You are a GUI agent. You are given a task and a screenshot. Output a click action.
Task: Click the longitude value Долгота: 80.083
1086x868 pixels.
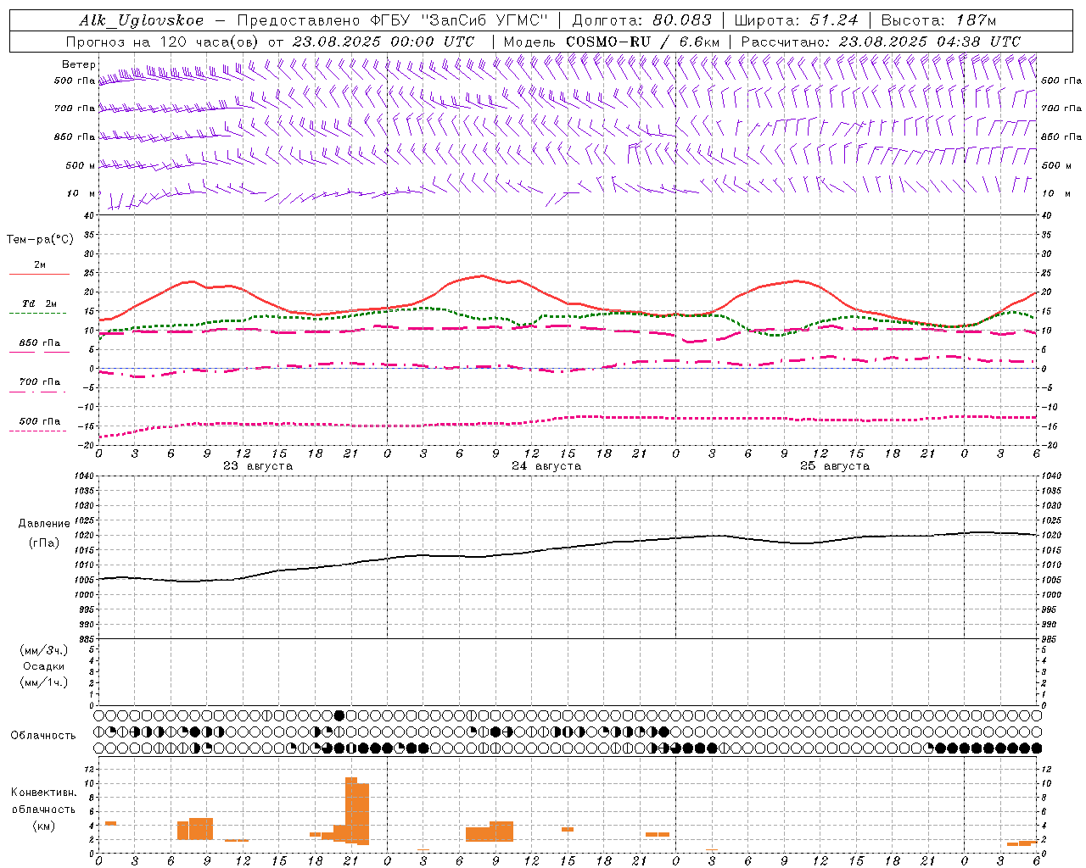642,20
